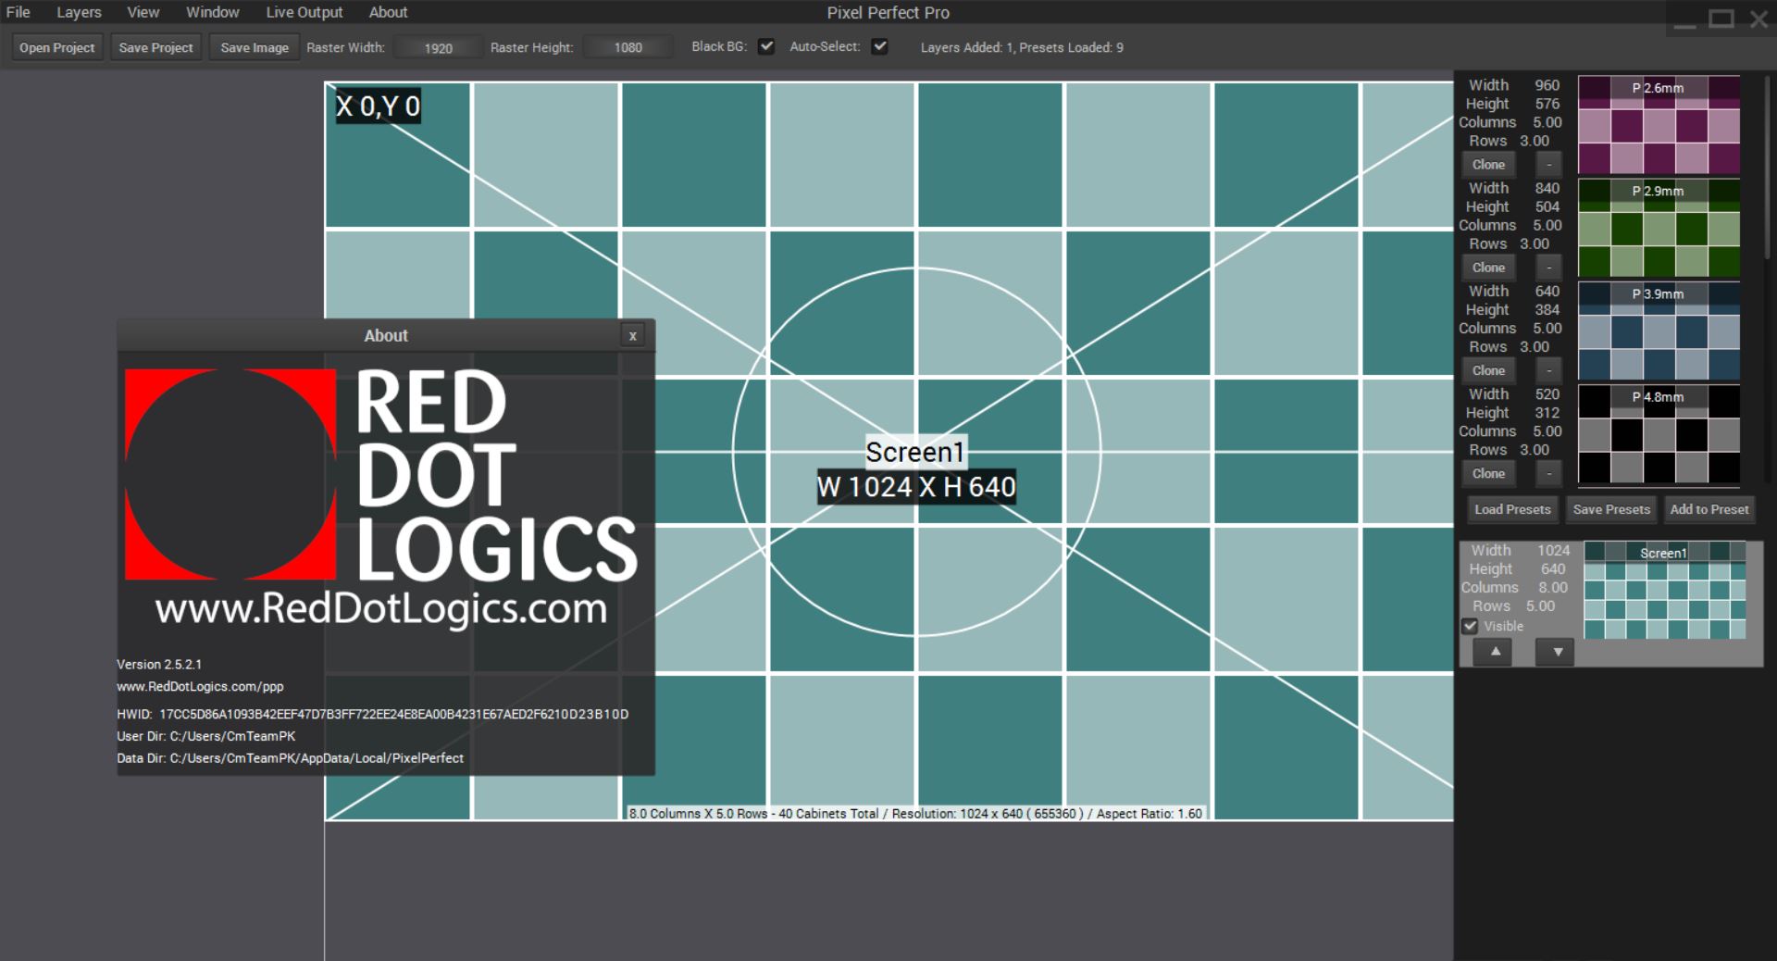This screenshot has height=961, width=1777.
Task: Open the Window menu
Action: (x=212, y=12)
